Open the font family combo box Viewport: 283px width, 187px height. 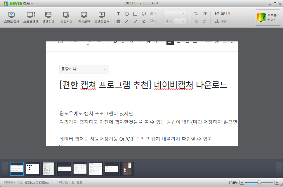pyautogui.click(x=175, y=14)
